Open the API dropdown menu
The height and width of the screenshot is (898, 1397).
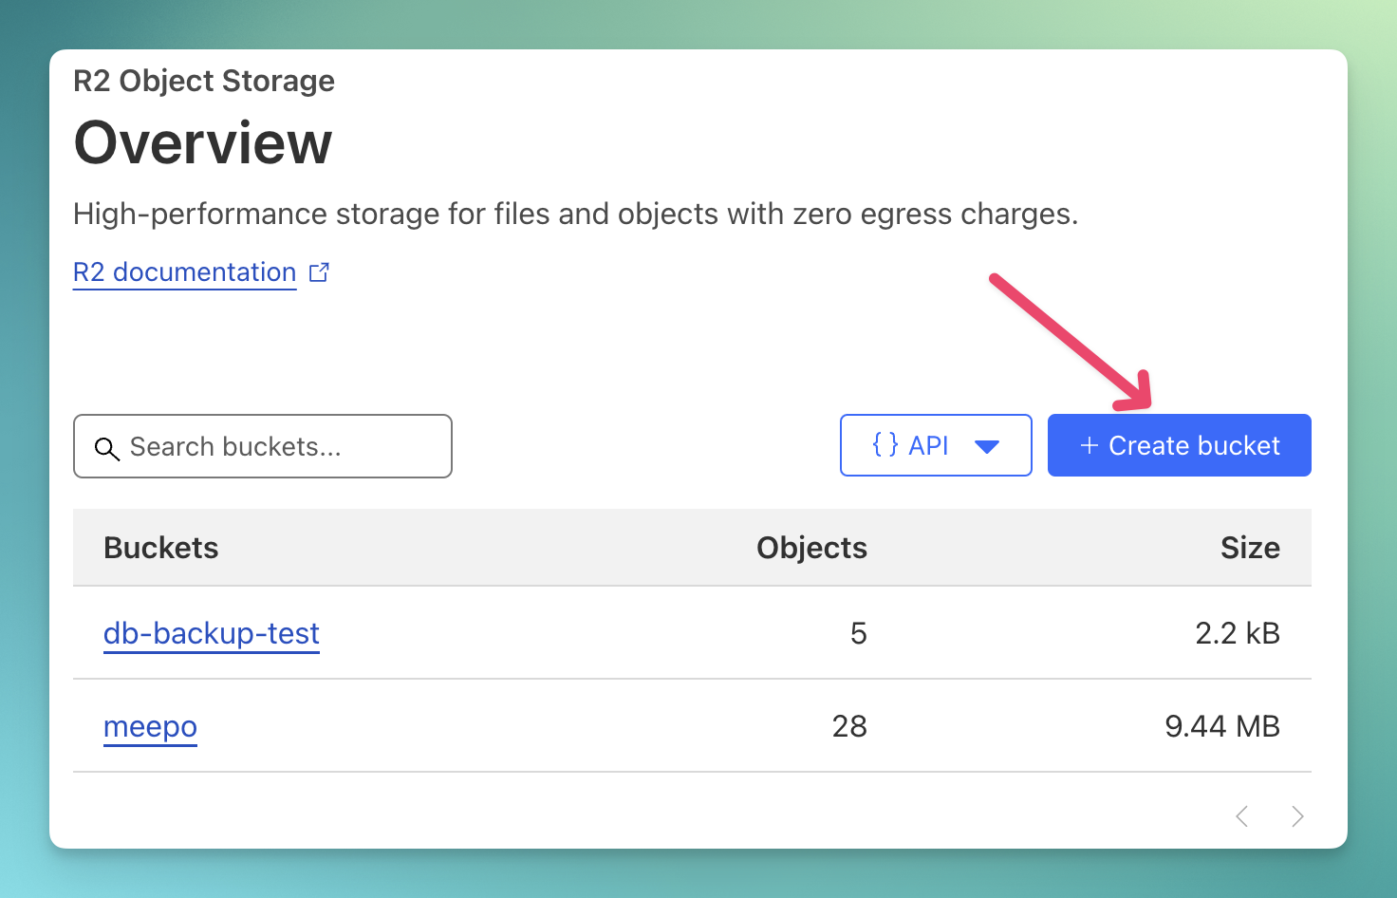point(936,445)
